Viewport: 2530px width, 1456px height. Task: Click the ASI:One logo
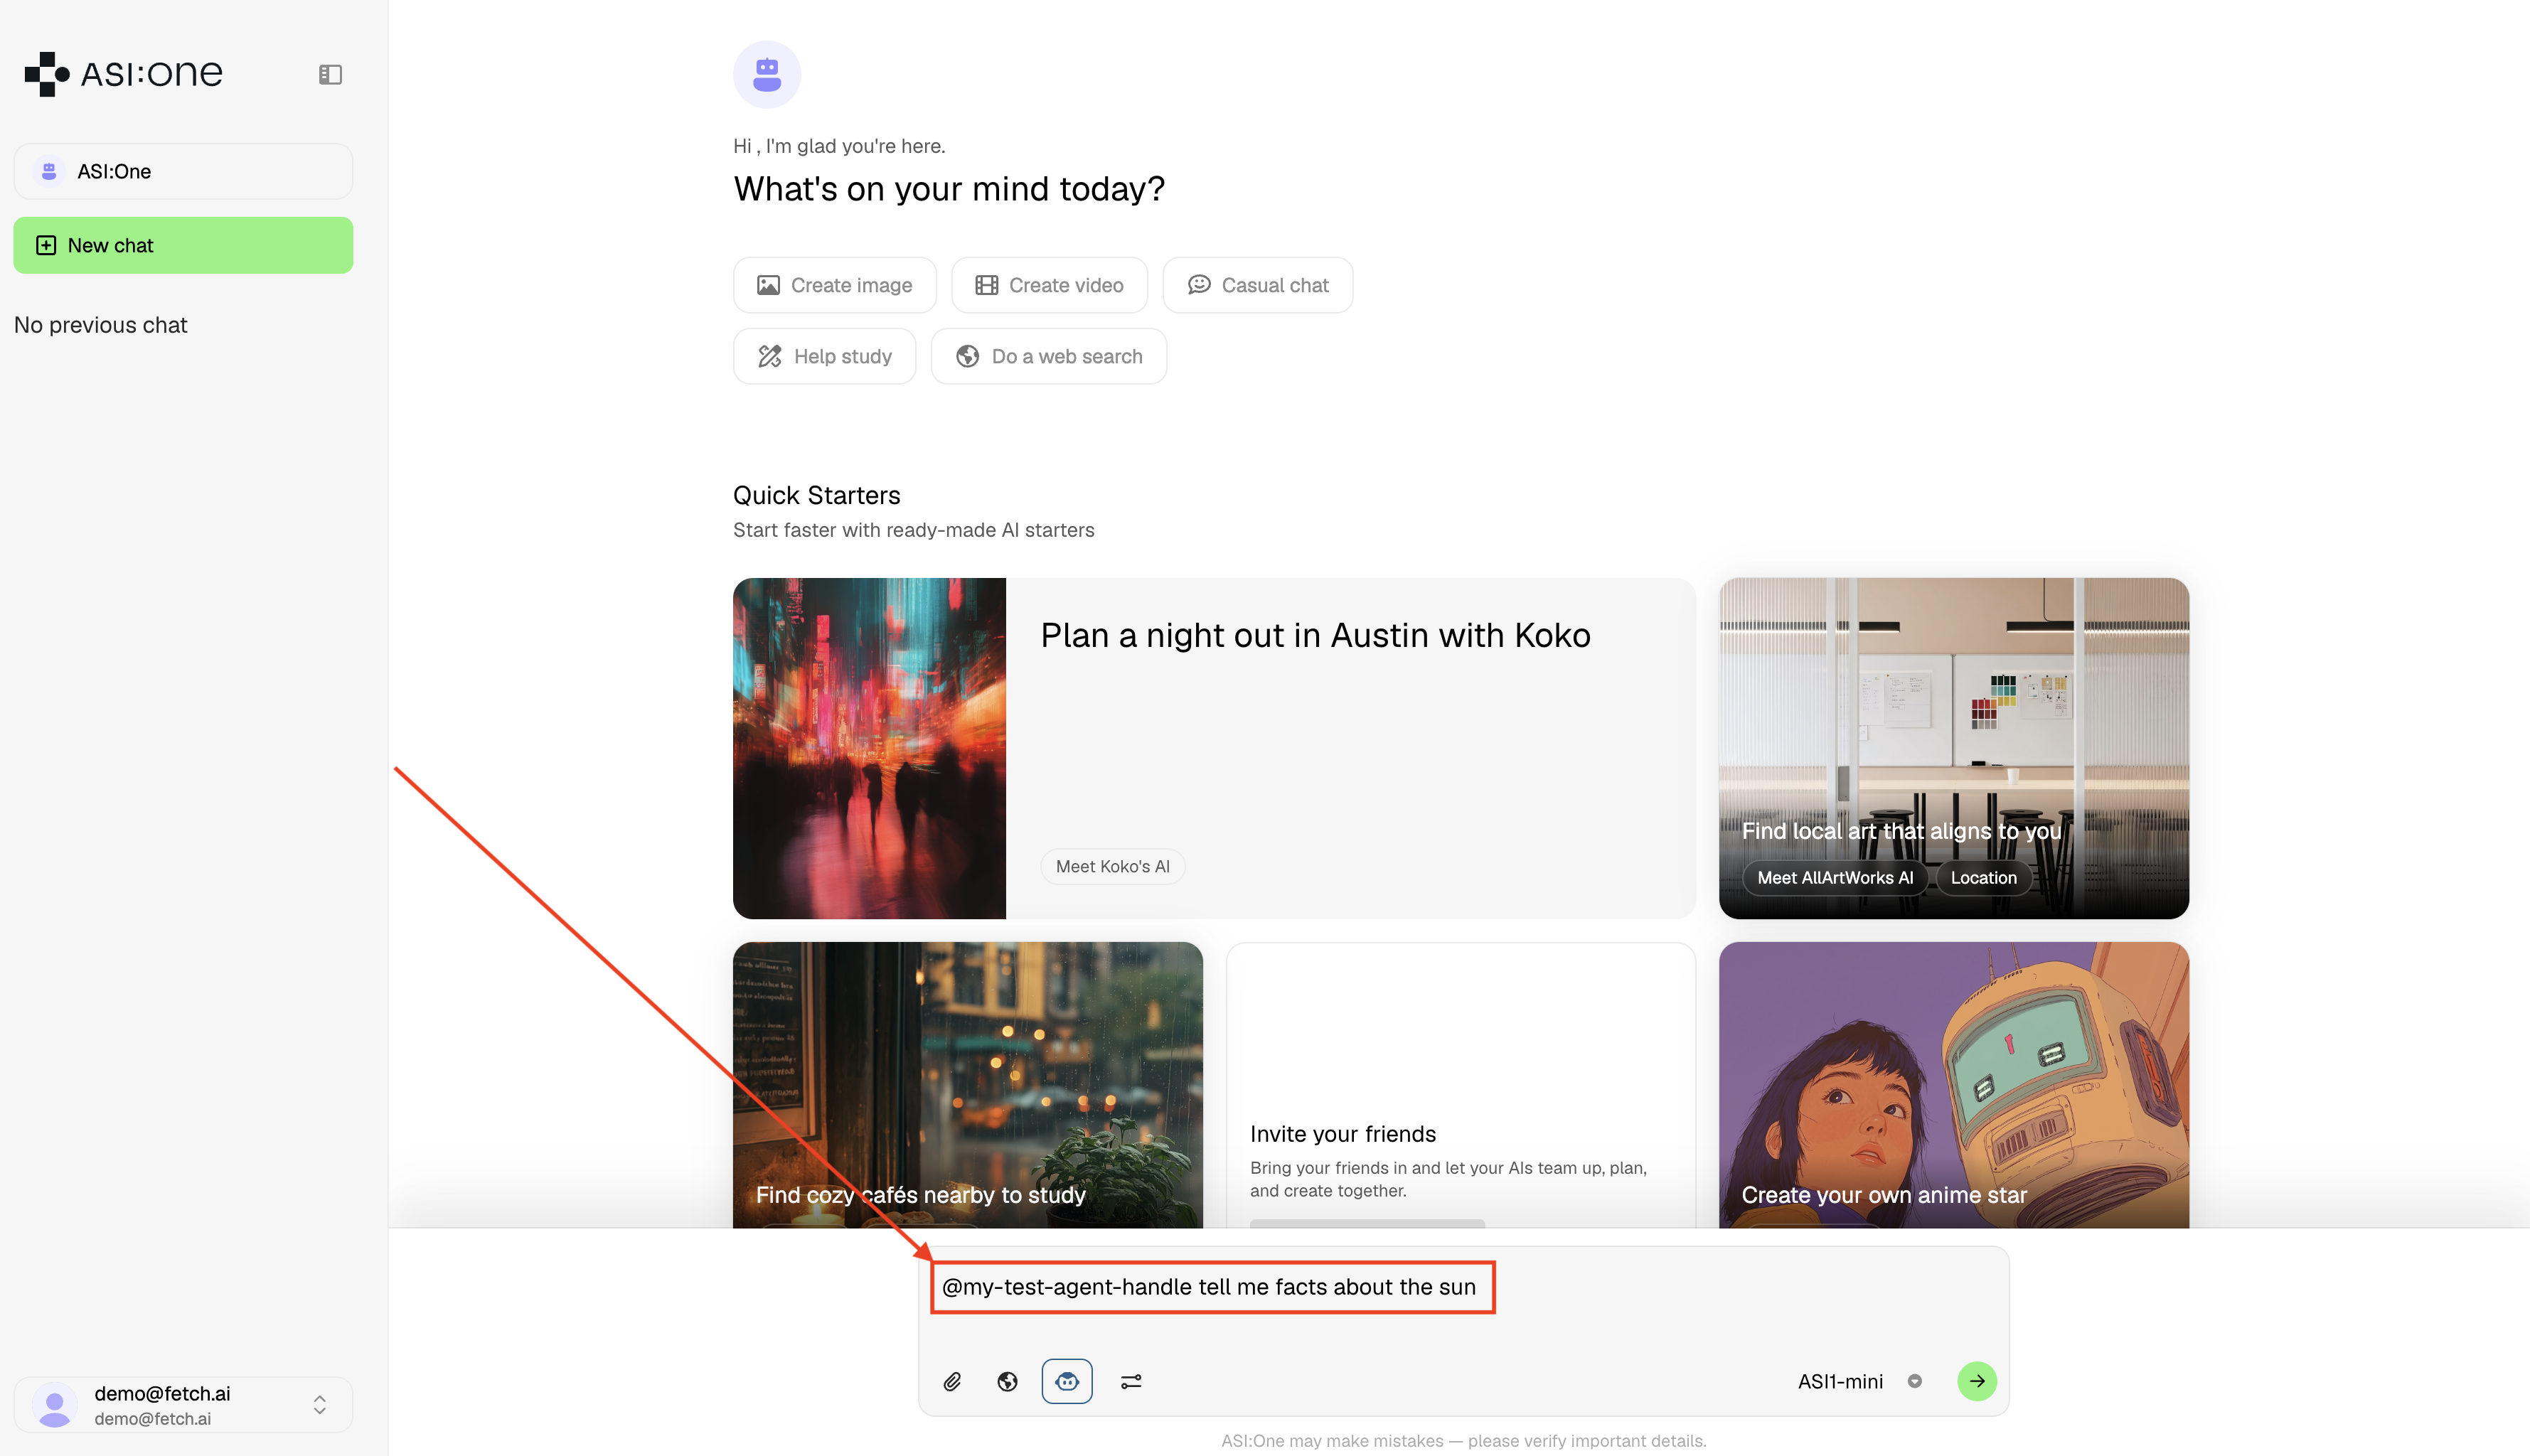coord(124,74)
